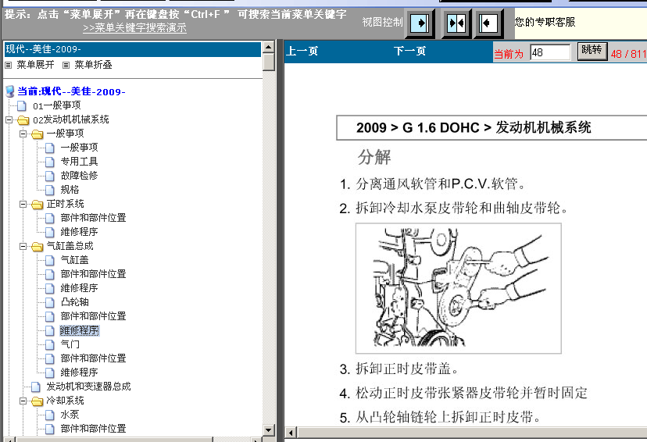The width and height of the screenshot is (647, 442).
Task: Open the 水泵 tree item
Action: 70,415
